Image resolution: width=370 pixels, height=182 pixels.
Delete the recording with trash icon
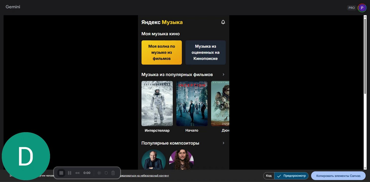tap(113, 173)
